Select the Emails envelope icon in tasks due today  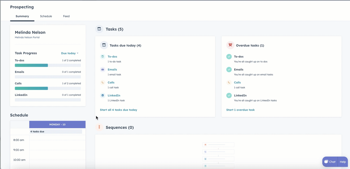pyautogui.click(x=103, y=69)
